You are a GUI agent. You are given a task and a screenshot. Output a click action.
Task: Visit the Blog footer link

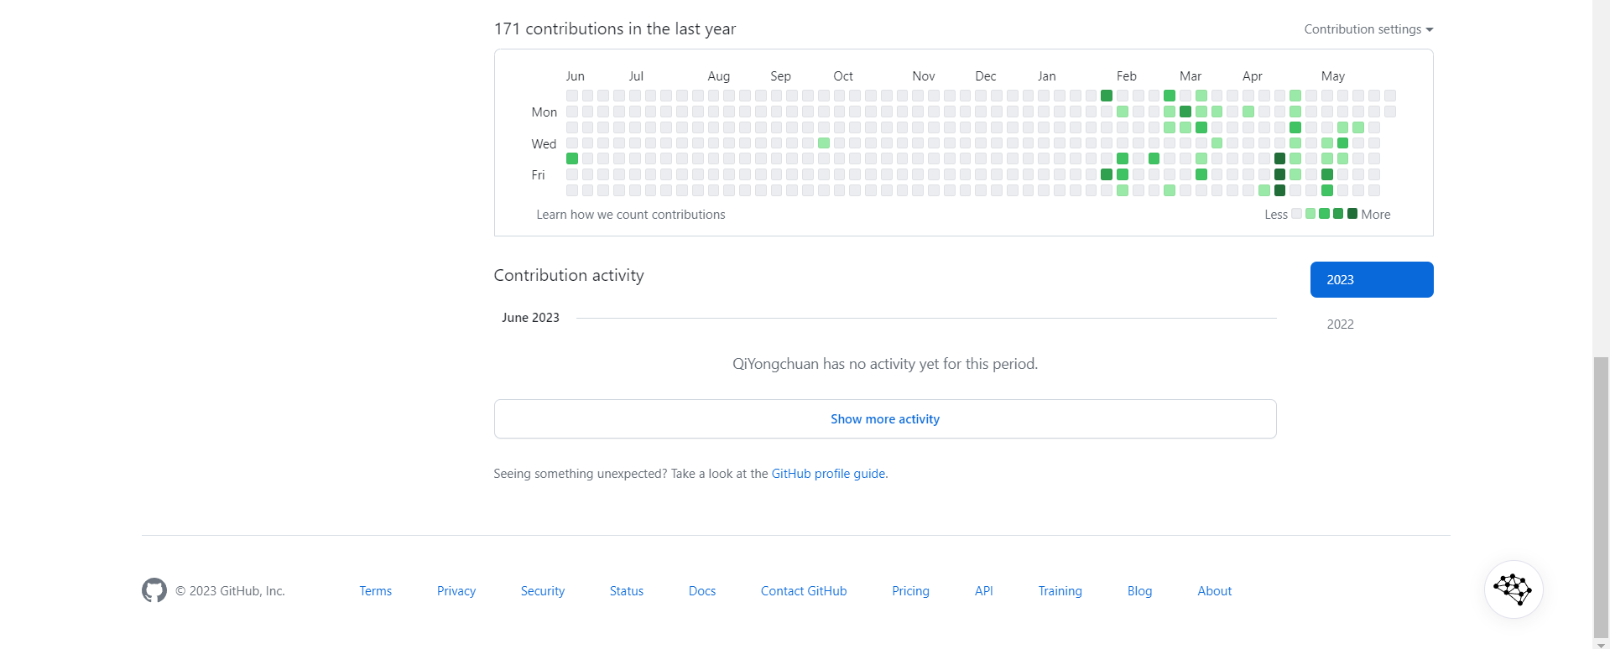tap(1139, 591)
